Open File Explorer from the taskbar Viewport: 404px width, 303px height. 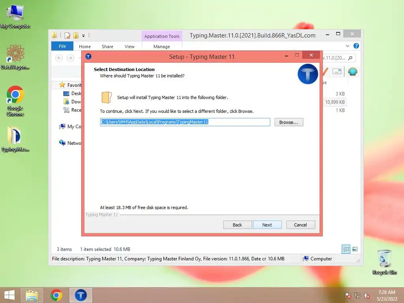[x=32, y=295]
